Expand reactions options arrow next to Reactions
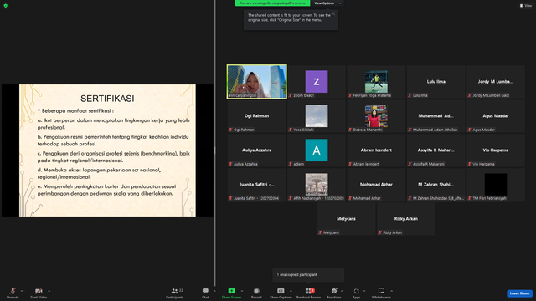The image size is (536, 301). point(343,291)
